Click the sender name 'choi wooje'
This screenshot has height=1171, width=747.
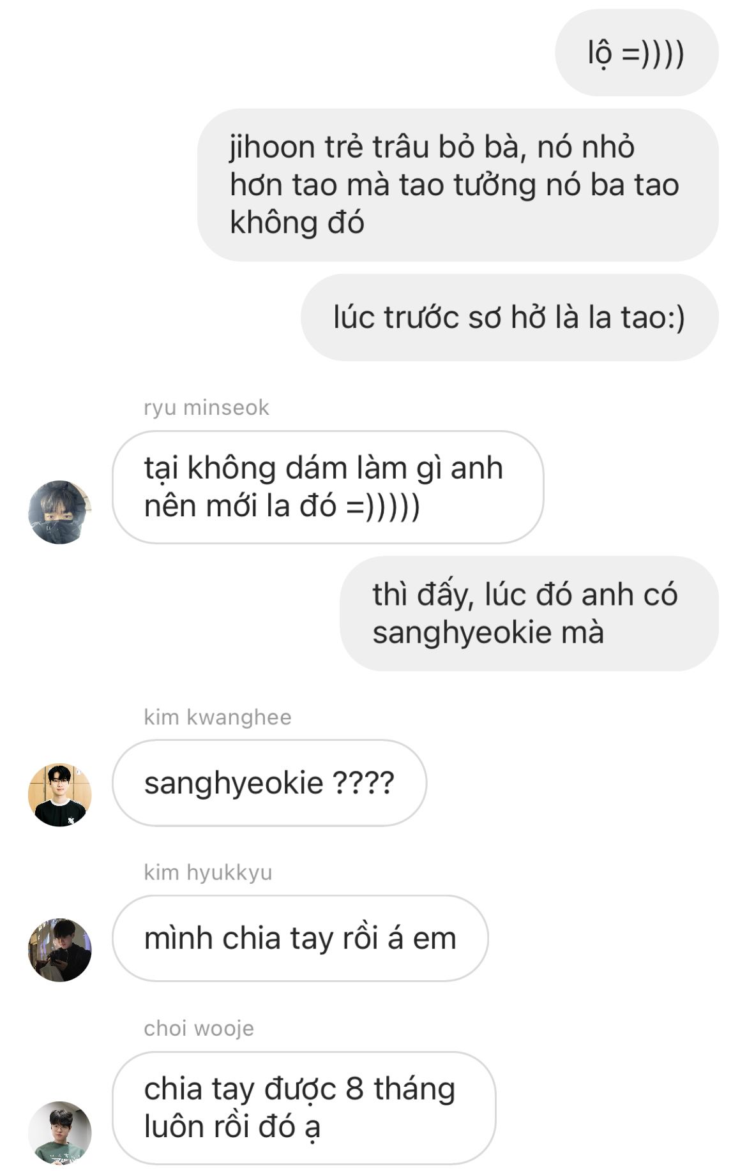pyautogui.click(x=199, y=1028)
